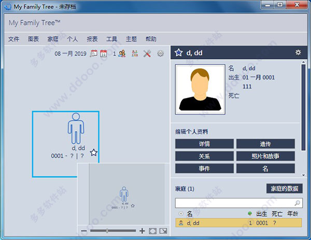This screenshot has height=240, width=311.
Task: Open the 帮助 menu
Action: tap(151, 39)
